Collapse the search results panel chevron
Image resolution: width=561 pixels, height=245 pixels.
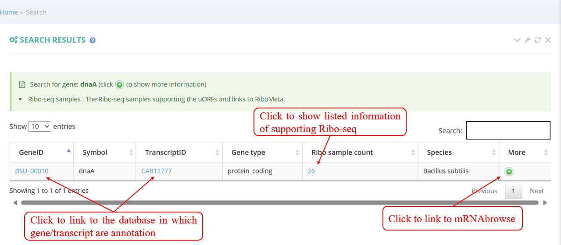[x=517, y=40]
